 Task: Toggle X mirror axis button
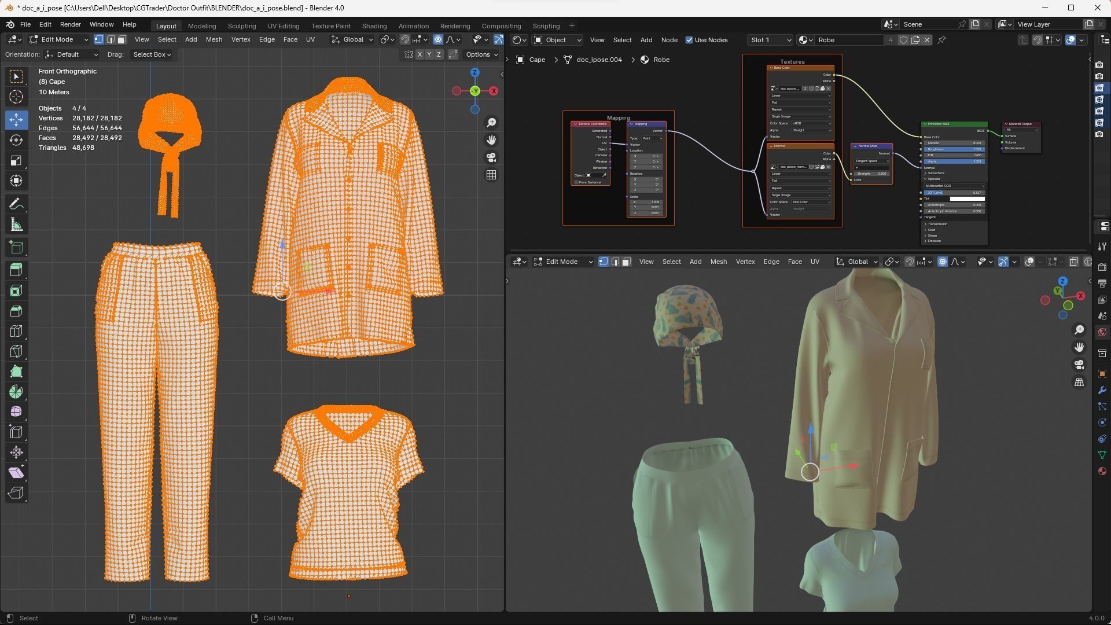pyautogui.click(x=420, y=54)
